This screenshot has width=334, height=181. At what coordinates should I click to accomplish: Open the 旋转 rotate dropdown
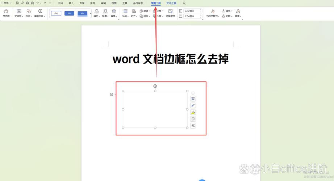[145, 11]
